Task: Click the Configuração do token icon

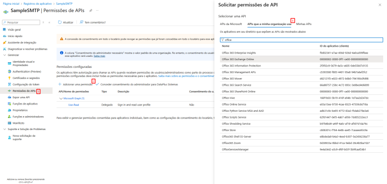Action: tap(9, 84)
